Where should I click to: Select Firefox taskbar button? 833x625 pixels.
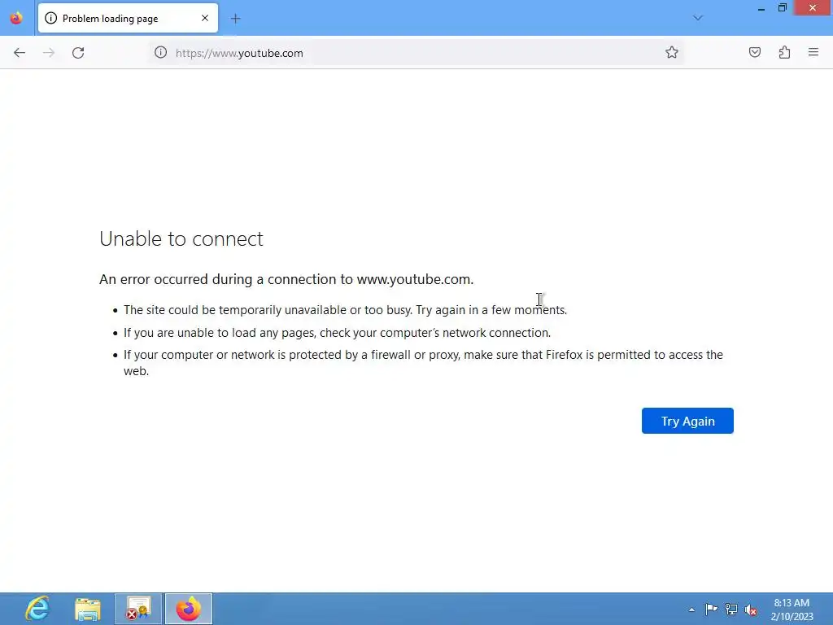189,609
